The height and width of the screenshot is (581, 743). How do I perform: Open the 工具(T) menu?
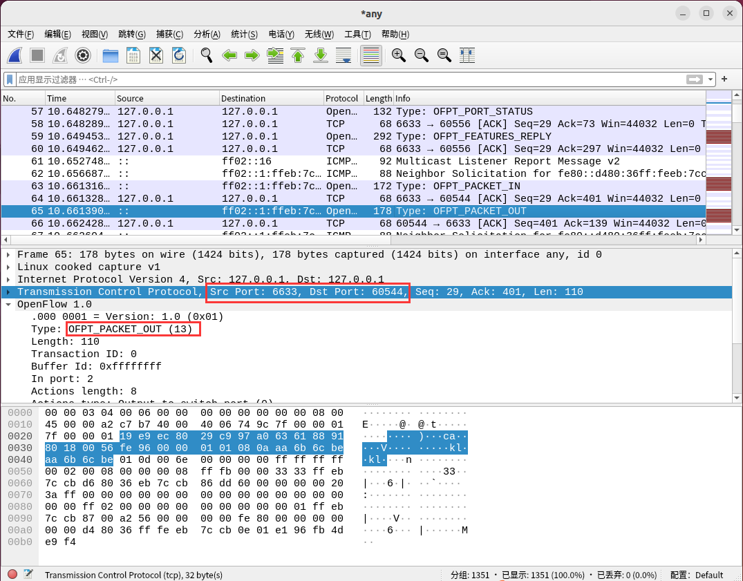357,34
